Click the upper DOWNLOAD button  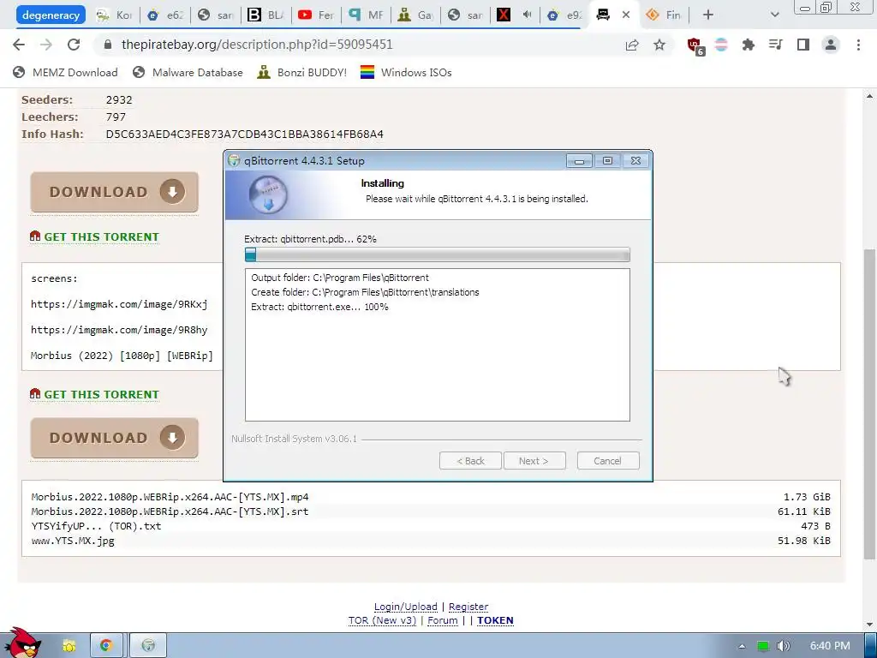pyautogui.click(x=115, y=192)
